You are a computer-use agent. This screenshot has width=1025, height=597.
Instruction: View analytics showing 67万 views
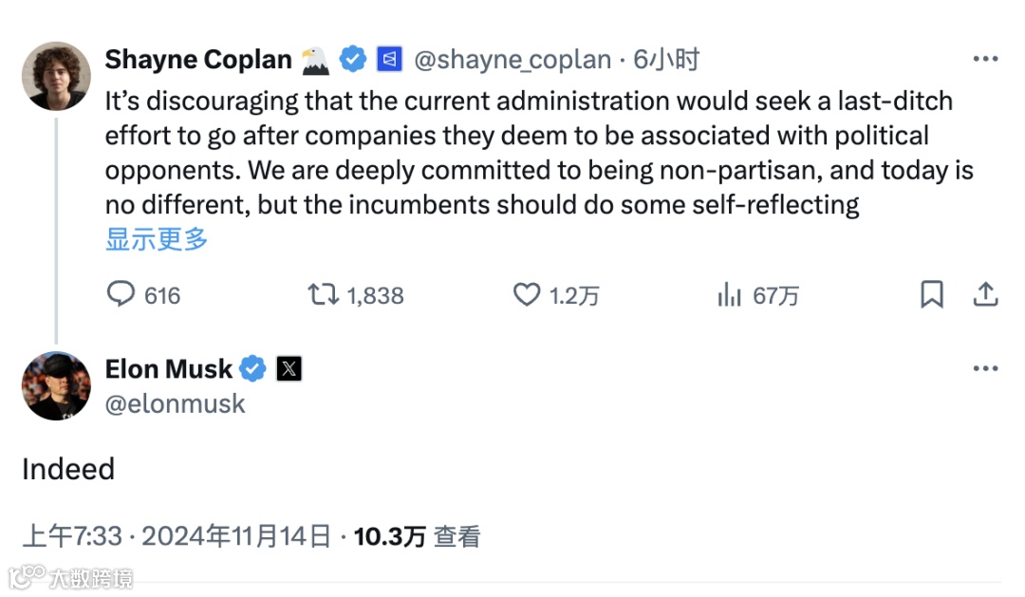pos(729,295)
